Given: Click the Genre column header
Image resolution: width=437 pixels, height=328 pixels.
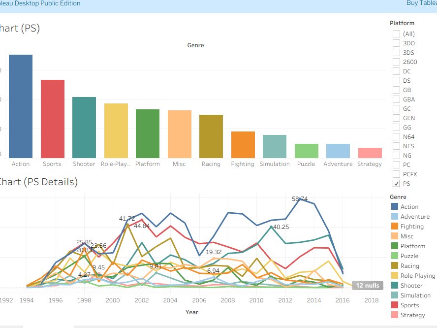Looking at the screenshot, I should [195, 45].
